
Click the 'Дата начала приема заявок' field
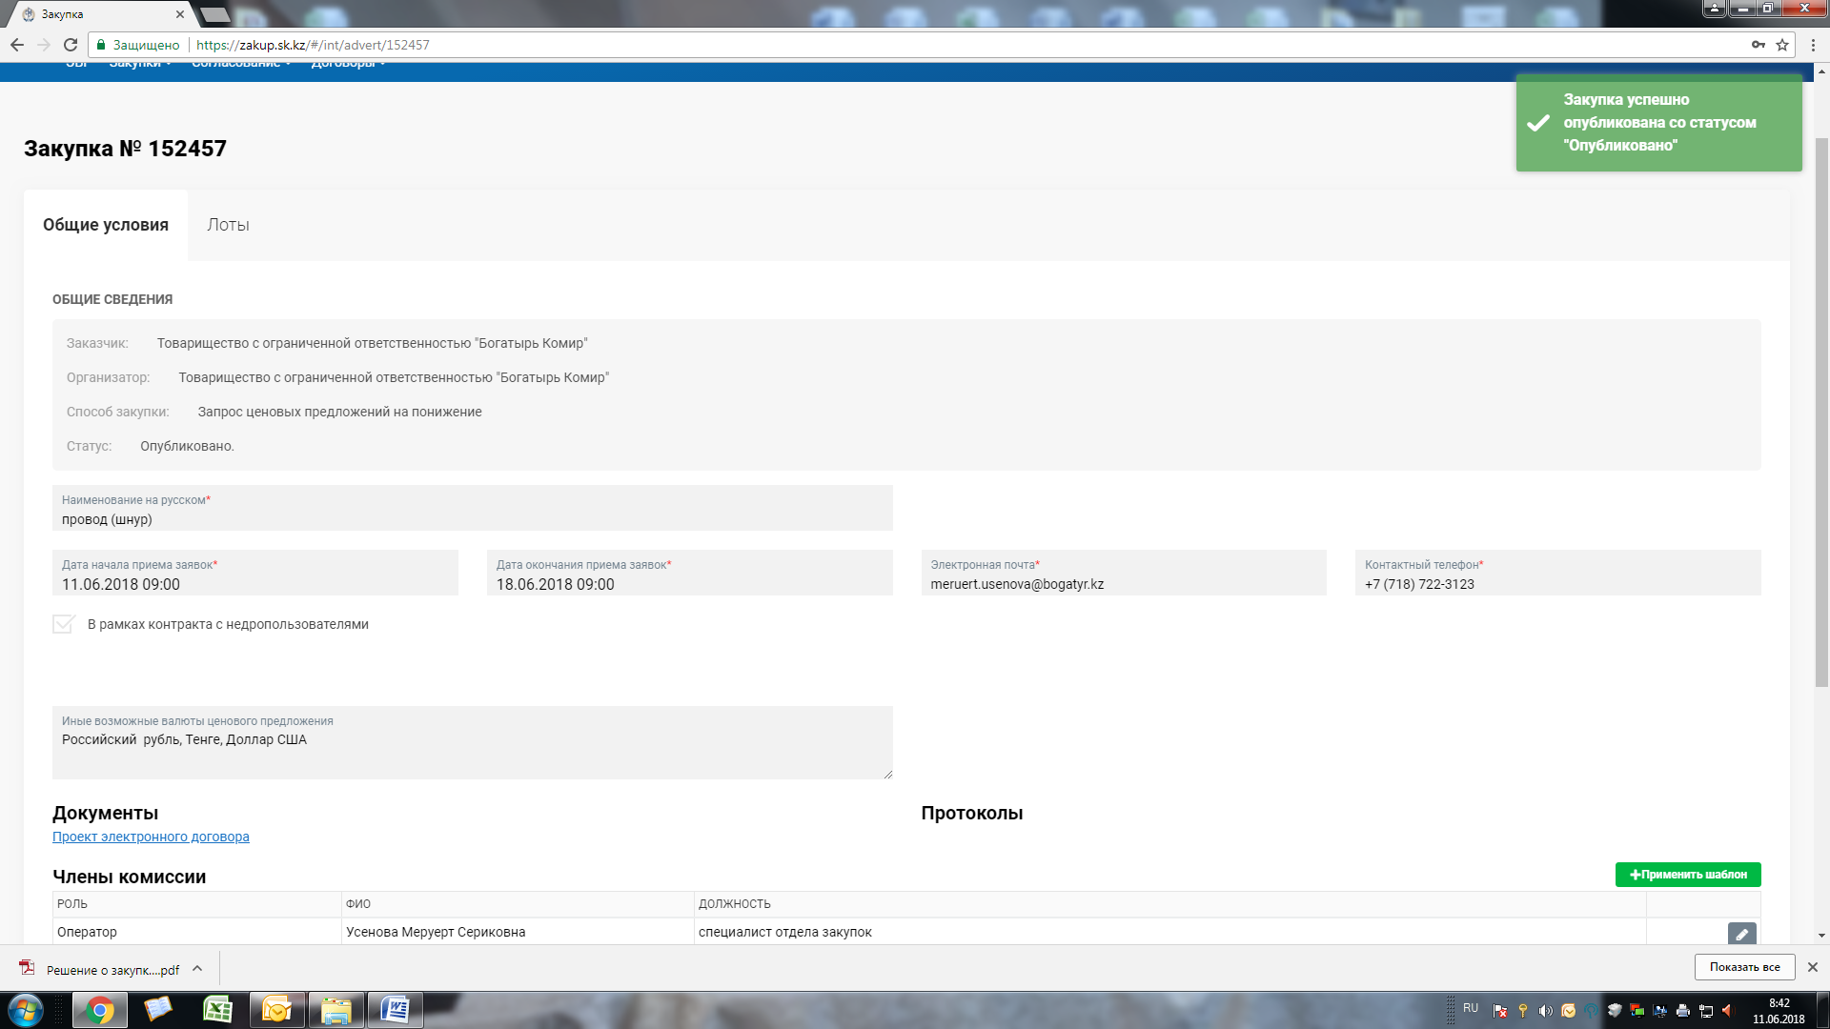tap(254, 574)
